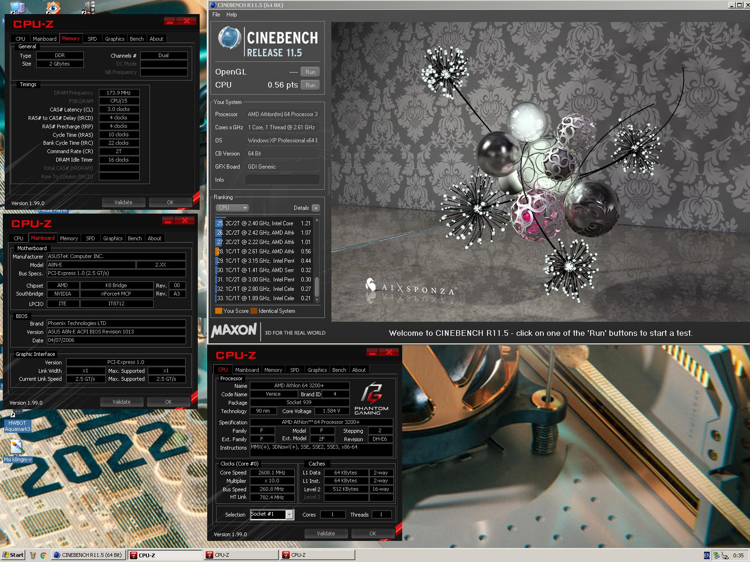Click OK in bottom CPU-Z processor window
Image resolution: width=750 pixels, height=562 pixels.
point(373,533)
